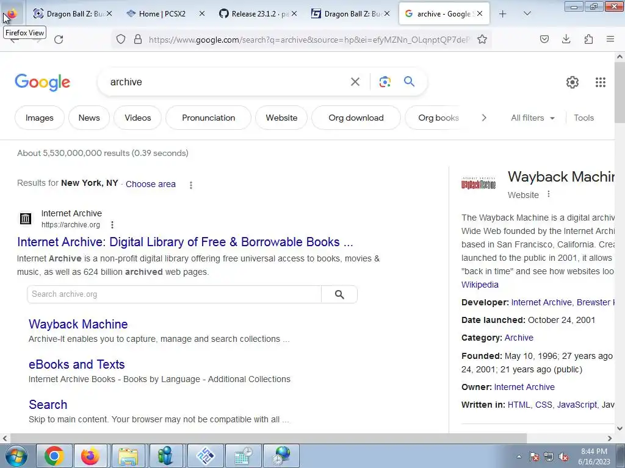Open the Search sitelink

(x=48, y=405)
